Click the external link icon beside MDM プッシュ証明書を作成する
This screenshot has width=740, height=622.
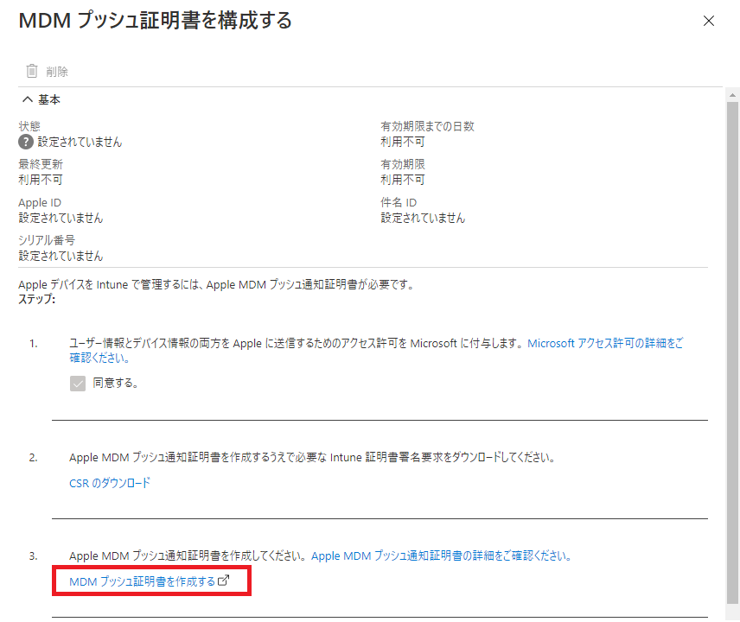pos(224,581)
